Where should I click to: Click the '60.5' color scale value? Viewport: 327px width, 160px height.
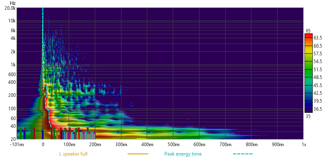(x=318, y=46)
